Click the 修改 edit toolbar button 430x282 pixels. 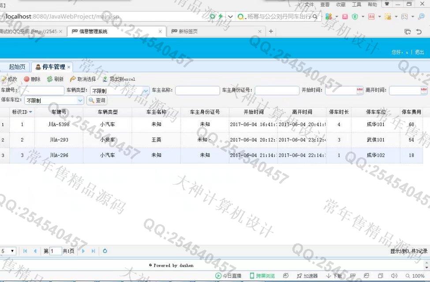(x=9, y=79)
